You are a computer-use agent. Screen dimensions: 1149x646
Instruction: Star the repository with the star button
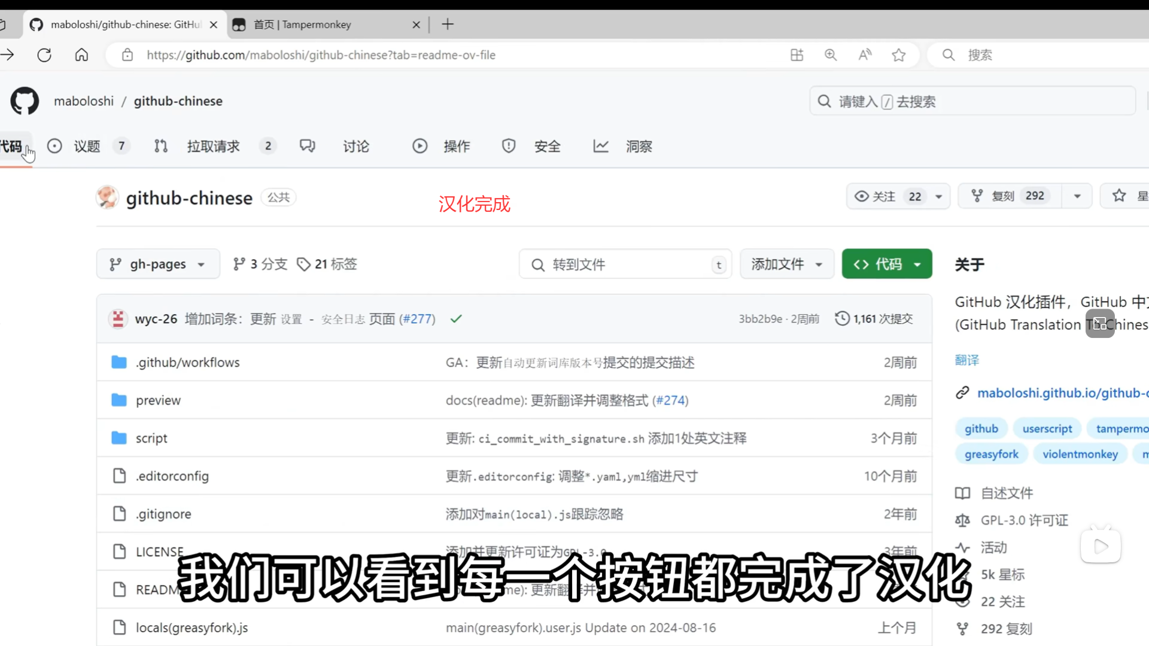point(1119,196)
